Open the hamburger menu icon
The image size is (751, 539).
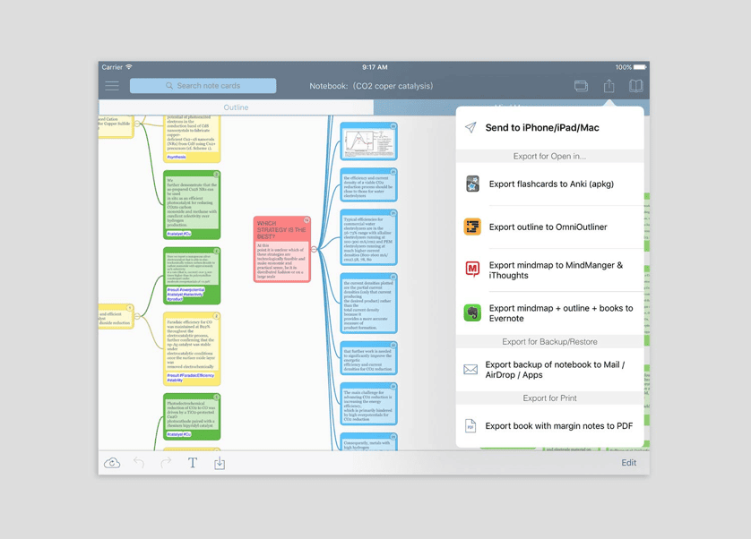click(x=112, y=86)
